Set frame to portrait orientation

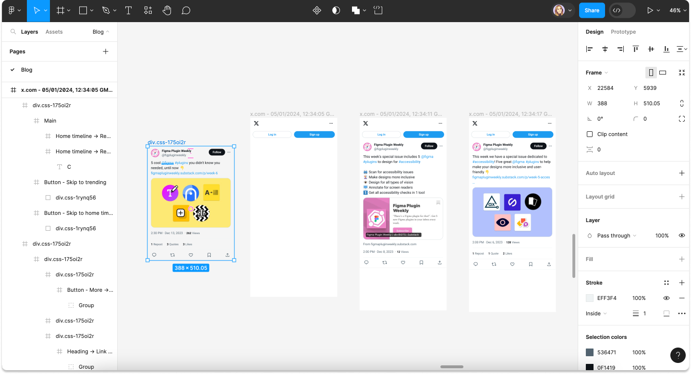pos(651,73)
